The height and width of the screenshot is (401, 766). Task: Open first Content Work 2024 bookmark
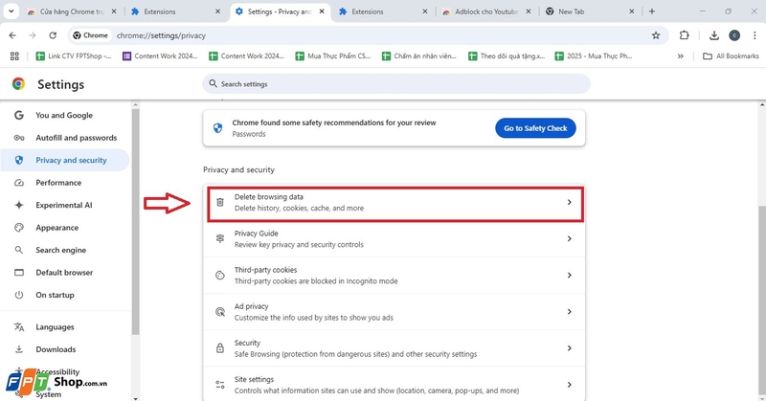[160, 56]
